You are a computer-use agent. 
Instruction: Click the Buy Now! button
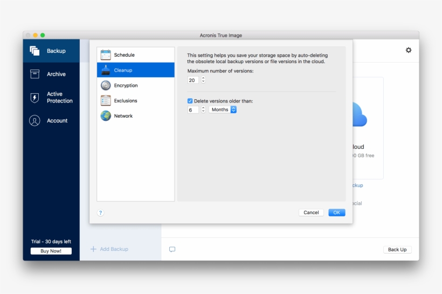[51, 251]
